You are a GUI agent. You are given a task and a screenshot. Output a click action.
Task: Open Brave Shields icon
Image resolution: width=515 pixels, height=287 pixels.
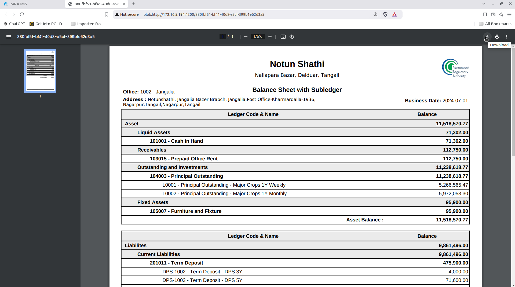(x=385, y=14)
